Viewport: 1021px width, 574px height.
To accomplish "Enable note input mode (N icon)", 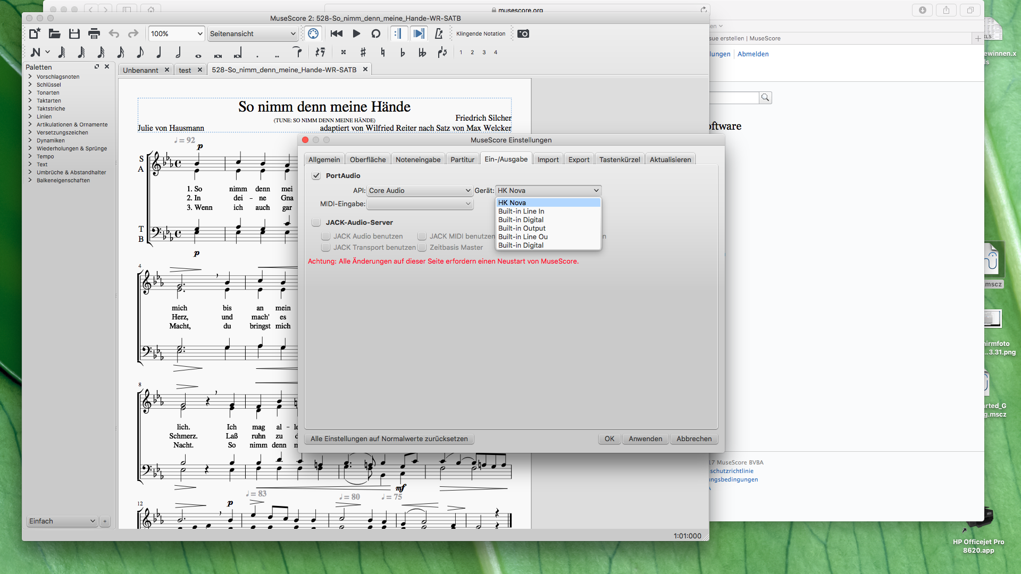I will pos(36,52).
